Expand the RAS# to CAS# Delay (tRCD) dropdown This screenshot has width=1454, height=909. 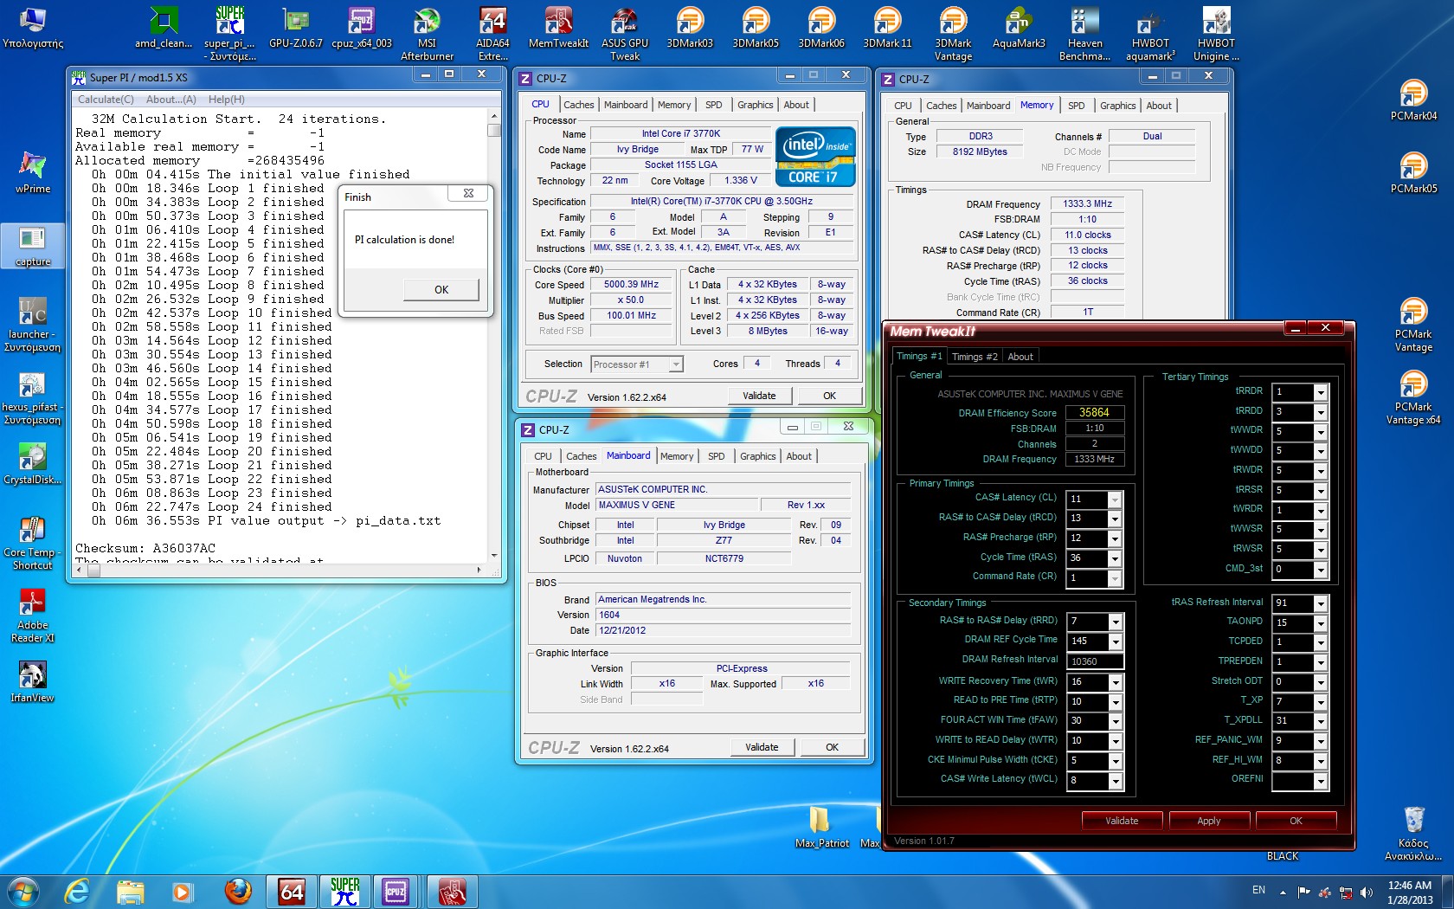(x=1115, y=519)
